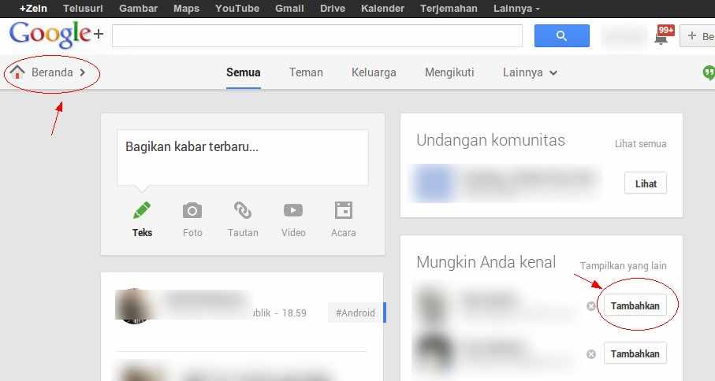Click the share button beside notifications

pos(697,36)
